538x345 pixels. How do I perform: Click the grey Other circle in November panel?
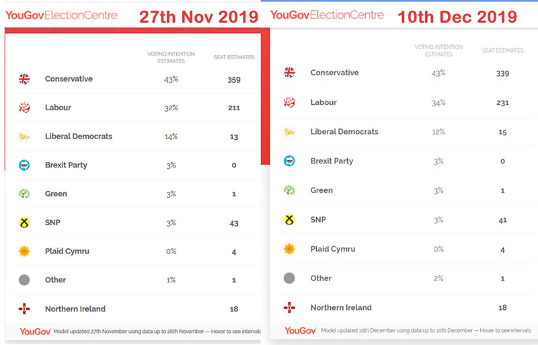[24, 280]
